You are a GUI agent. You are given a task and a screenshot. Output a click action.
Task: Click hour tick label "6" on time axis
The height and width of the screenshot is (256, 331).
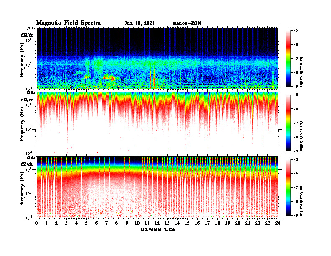tap(97, 223)
